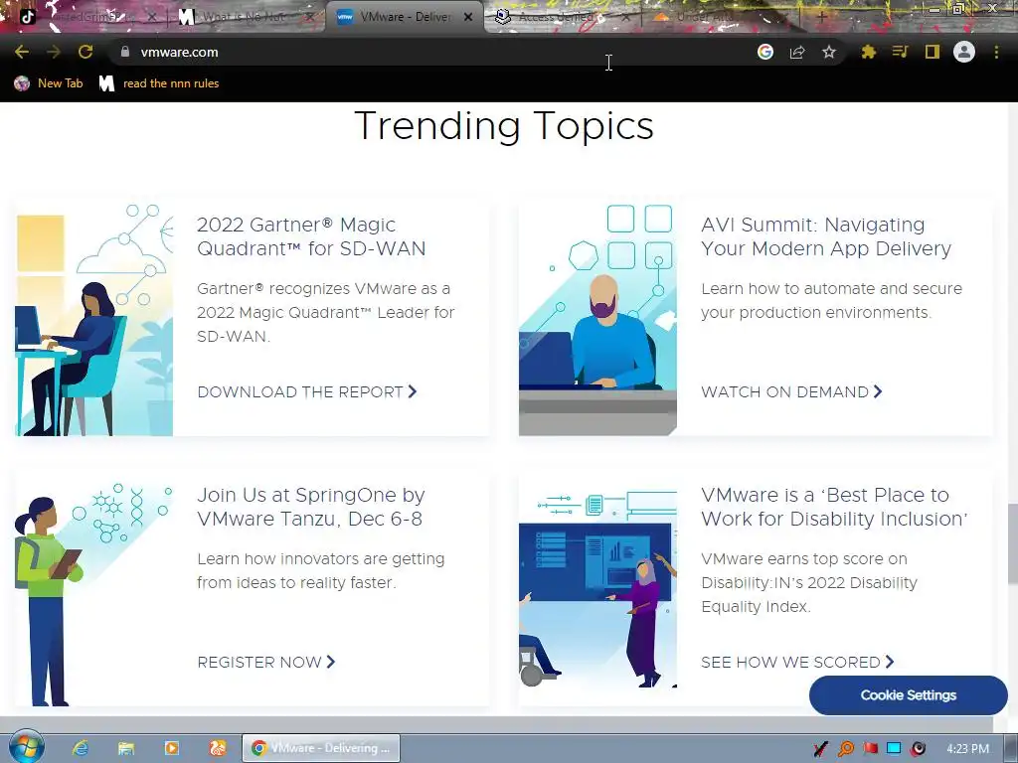Click DOWNLOAD THE REPORT link
The width and height of the screenshot is (1018, 763).
(x=300, y=391)
